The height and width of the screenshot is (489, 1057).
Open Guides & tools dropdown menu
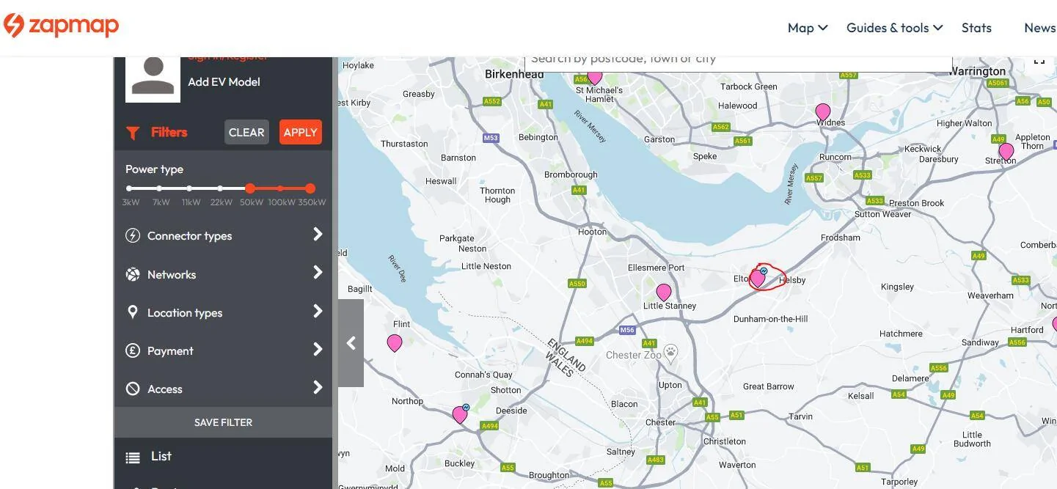894,28
